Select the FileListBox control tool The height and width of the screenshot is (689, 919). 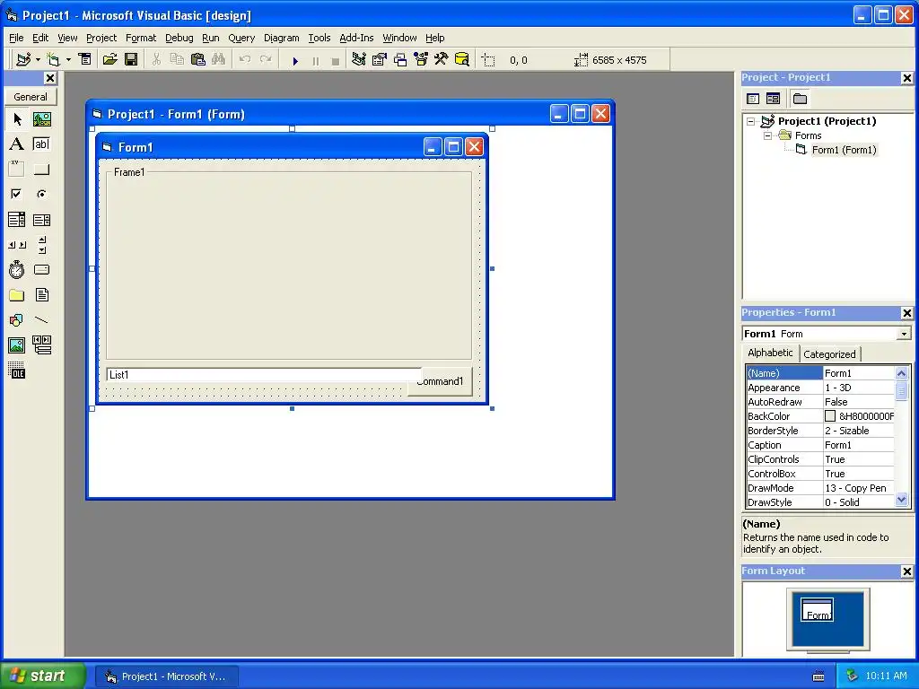click(x=41, y=294)
